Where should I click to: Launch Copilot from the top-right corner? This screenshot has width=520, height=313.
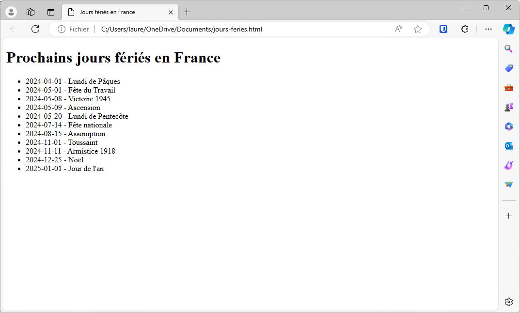(x=508, y=29)
